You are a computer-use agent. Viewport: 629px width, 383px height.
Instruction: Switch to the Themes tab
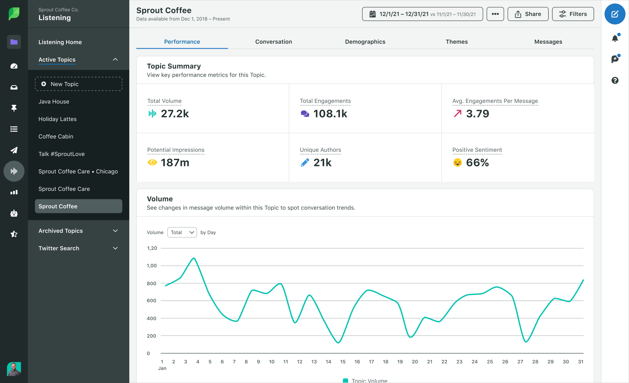(x=456, y=41)
